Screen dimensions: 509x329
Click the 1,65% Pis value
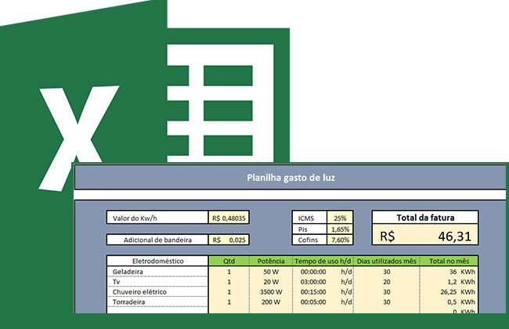pos(340,230)
